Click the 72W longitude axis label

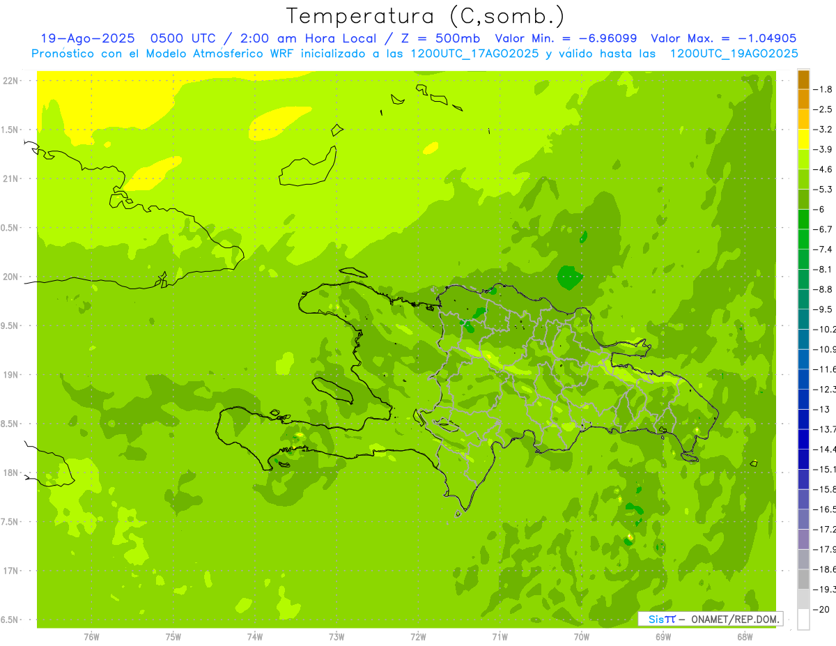point(418,637)
